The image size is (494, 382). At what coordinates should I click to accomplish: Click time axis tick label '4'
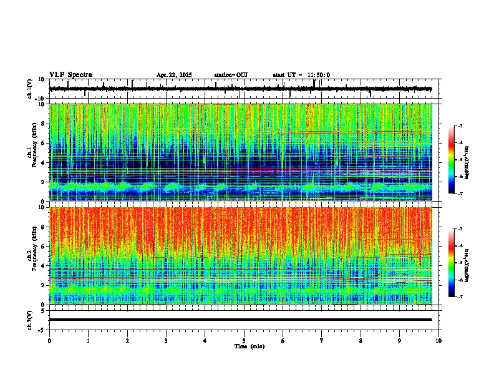coord(205,341)
